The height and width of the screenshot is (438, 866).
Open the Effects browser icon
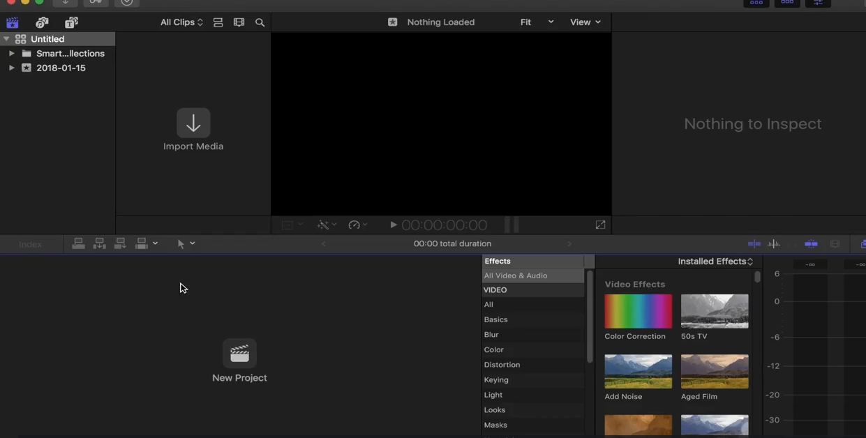(863, 243)
